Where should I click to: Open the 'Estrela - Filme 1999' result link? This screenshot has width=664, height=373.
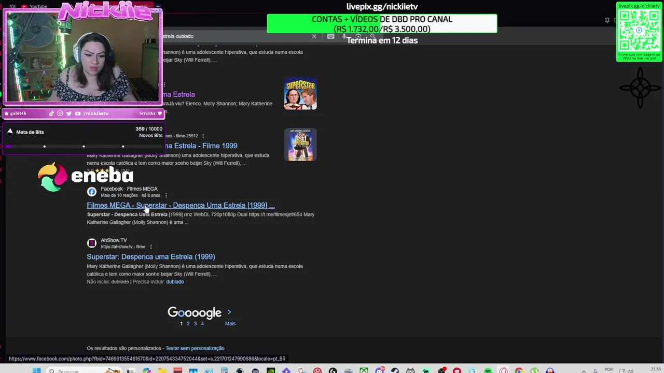tap(201, 146)
